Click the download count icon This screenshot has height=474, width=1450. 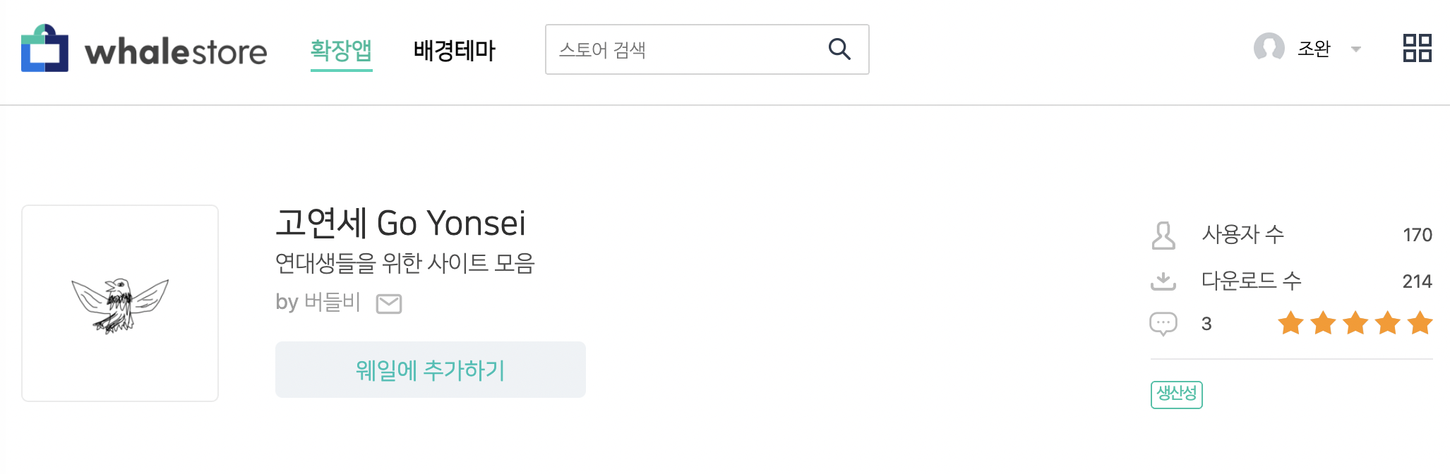click(x=1163, y=281)
